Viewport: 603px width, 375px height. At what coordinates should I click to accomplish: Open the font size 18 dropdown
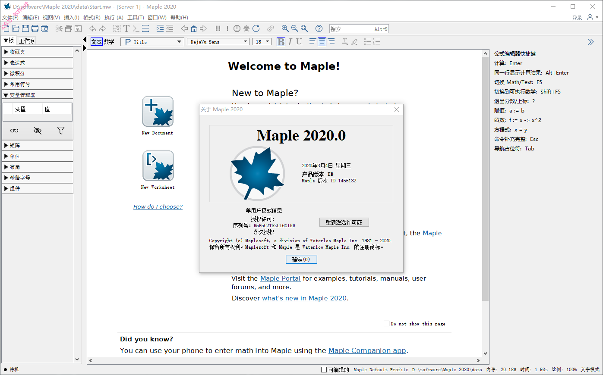pyautogui.click(x=262, y=42)
